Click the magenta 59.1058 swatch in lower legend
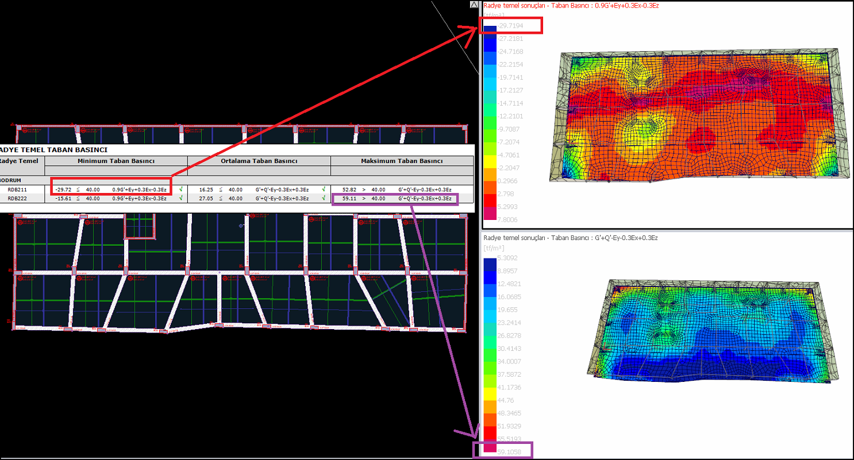Viewport: 854px width, 460px height. [490, 449]
